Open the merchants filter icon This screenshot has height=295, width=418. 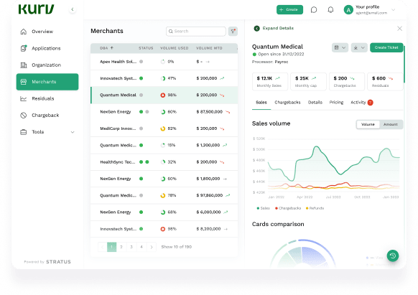tap(233, 31)
